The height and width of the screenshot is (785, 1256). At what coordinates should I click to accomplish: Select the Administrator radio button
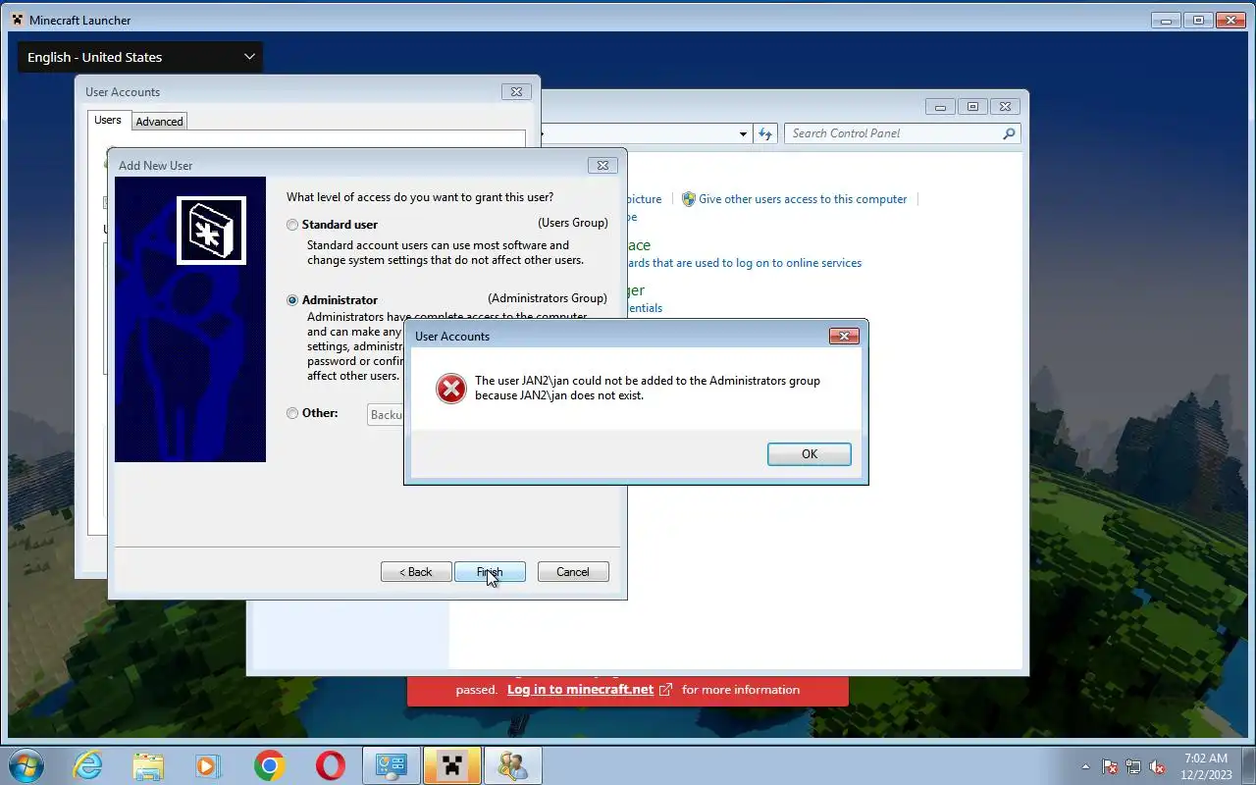[x=292, y=300]
